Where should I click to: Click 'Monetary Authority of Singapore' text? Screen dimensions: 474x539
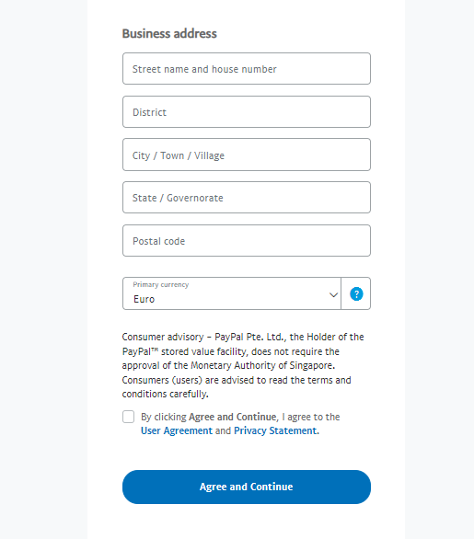pos(261,365)
